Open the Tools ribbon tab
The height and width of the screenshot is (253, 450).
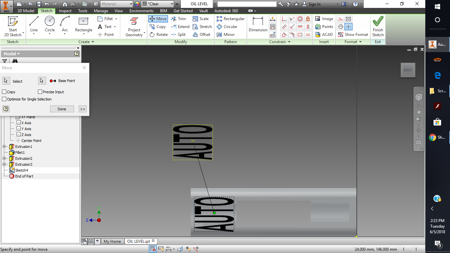pyautogui.click(x=83, y=11)
